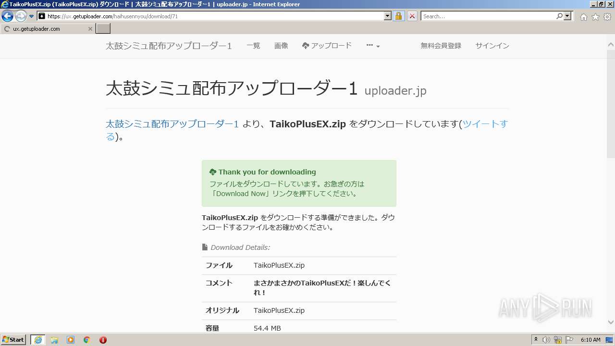The width and height of the screenshot is (615, 346).
Task: Open the red Opera taskbar icon
Action: [x=103, y=340]
